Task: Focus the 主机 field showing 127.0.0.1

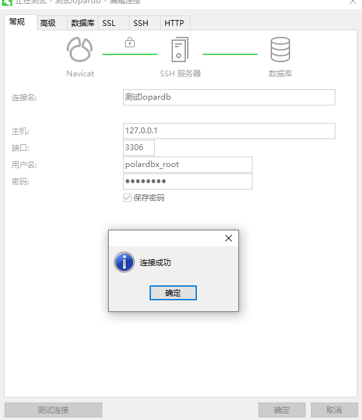Action: tap(229, 131)
